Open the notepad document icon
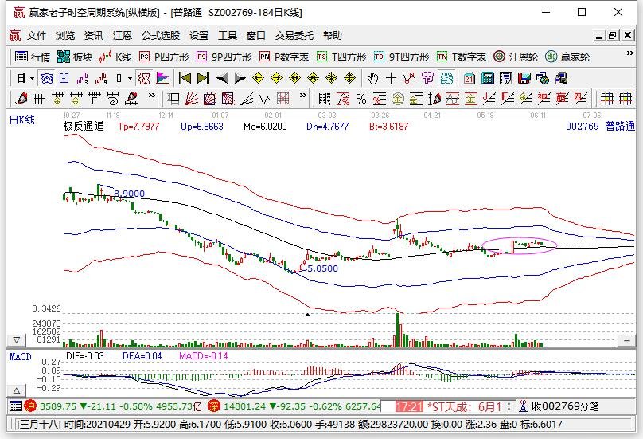Screen dimensions: 643x439 (506, 78)
